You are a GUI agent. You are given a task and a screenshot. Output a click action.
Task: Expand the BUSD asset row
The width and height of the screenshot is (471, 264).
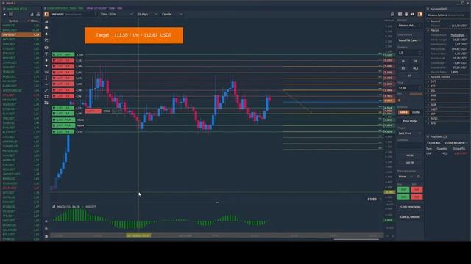click(x=428, y=119)
